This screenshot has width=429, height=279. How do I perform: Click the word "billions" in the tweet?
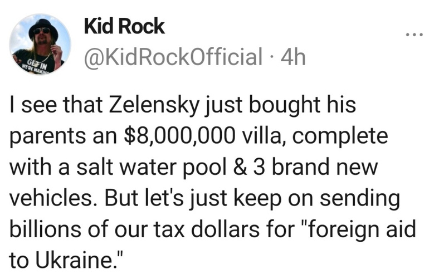click(46, 228)
